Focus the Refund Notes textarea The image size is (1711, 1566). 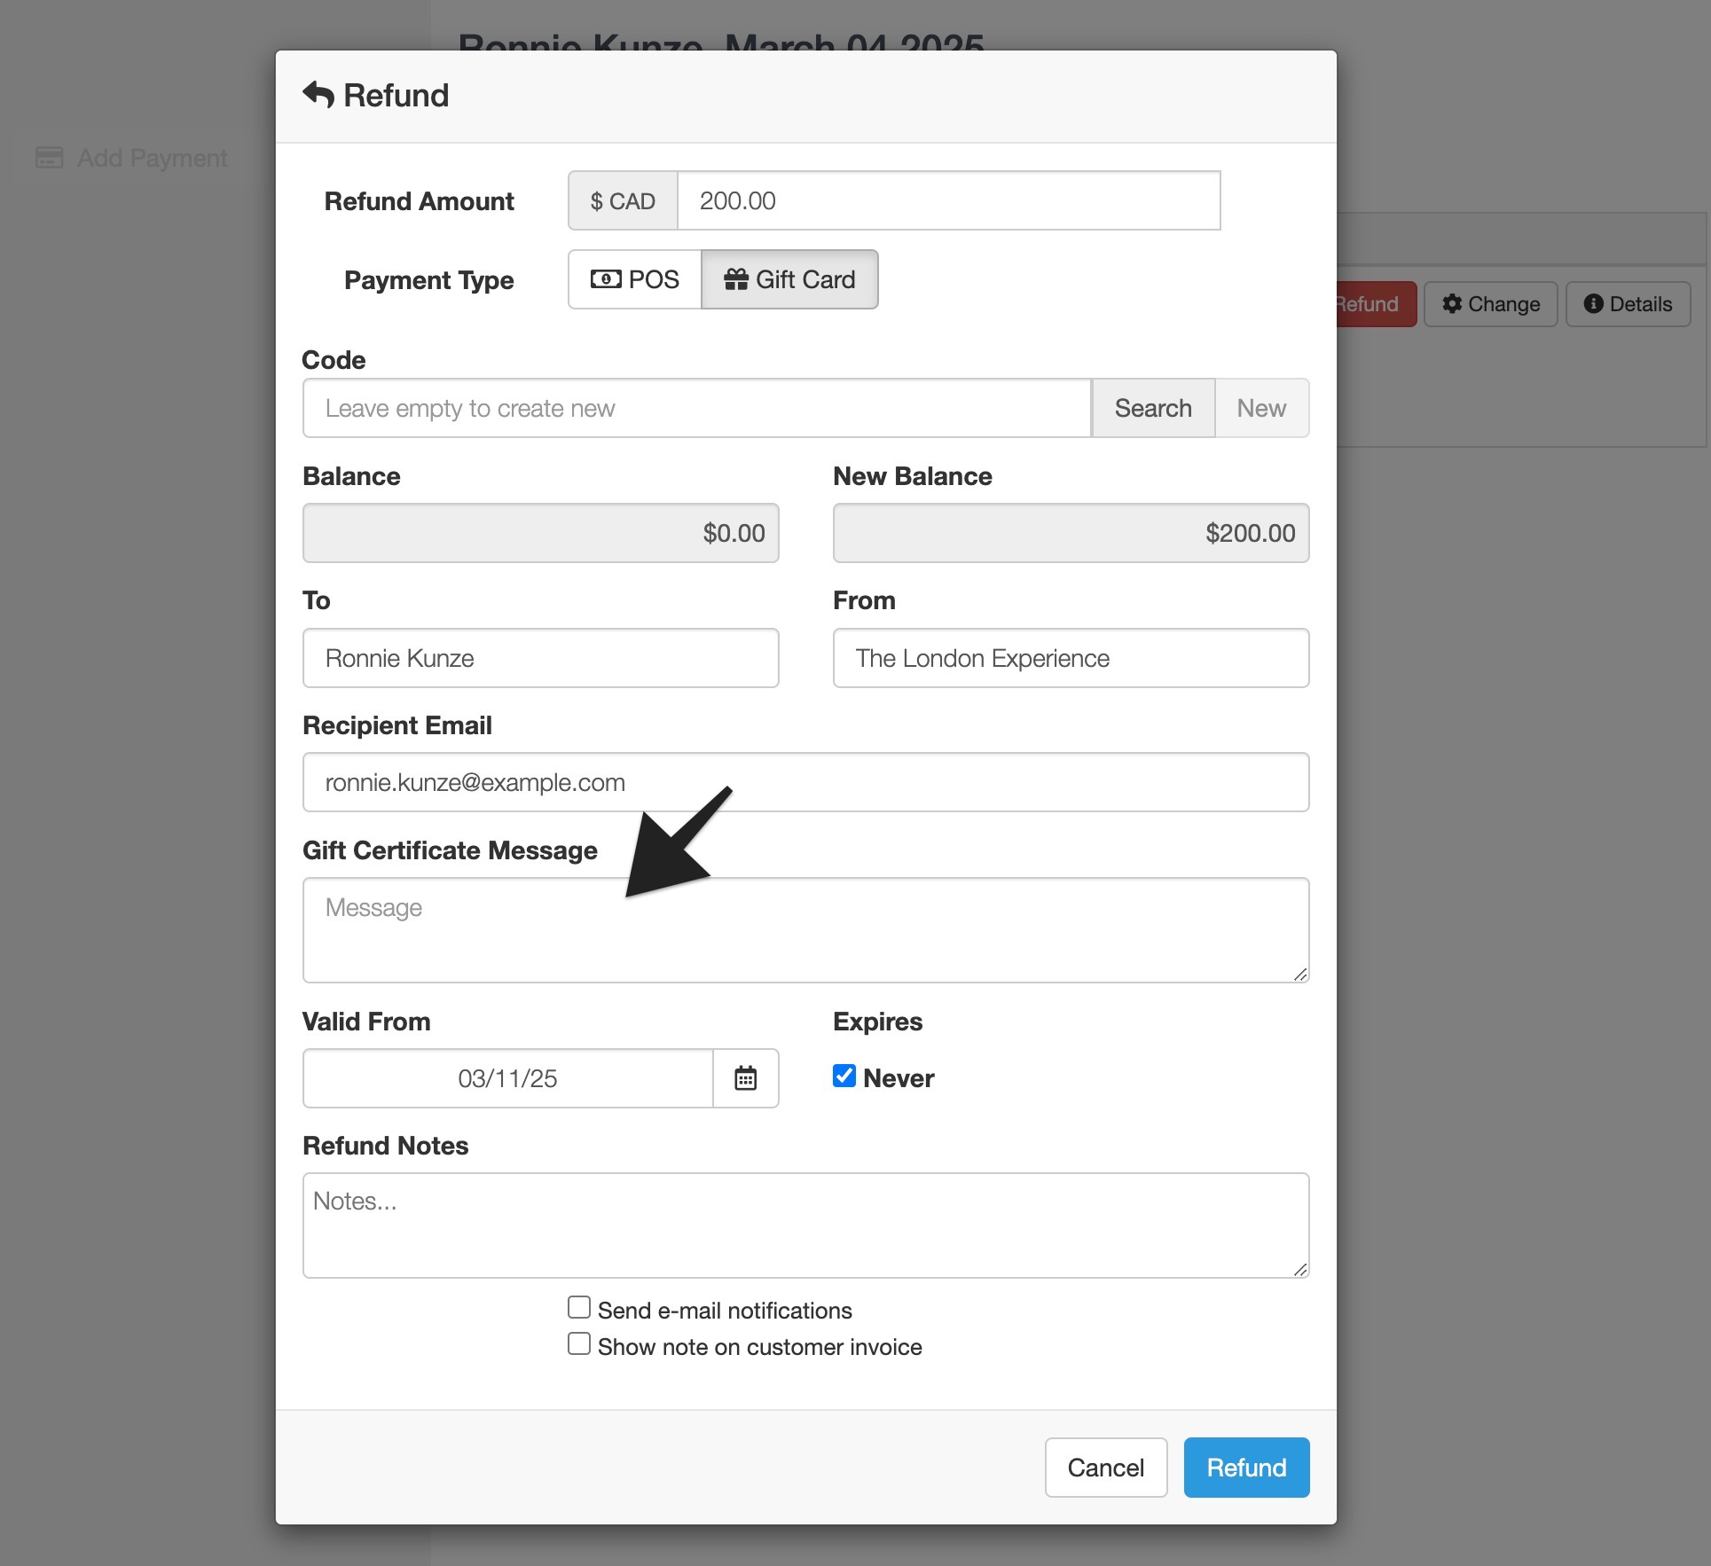pyautogui.click(x=805, y=1225)
